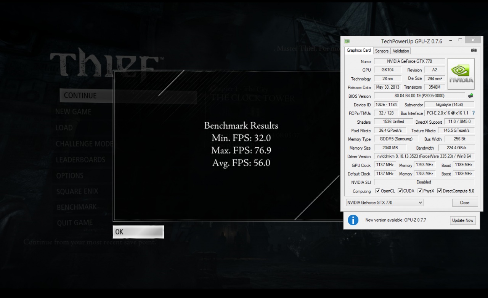
Task: Toggle the CUDA checkbox
Action: coord(400,191)
